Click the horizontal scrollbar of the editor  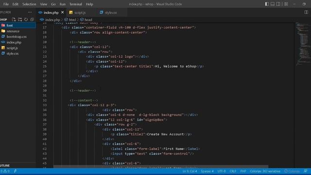[x=161, y=166]
